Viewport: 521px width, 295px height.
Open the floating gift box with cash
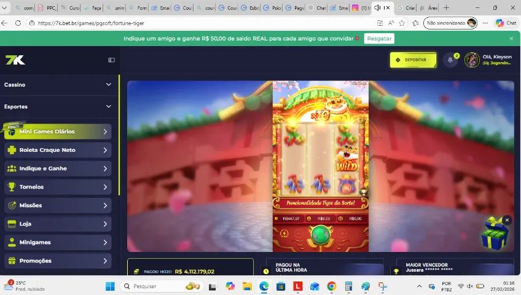coord(495,234)
